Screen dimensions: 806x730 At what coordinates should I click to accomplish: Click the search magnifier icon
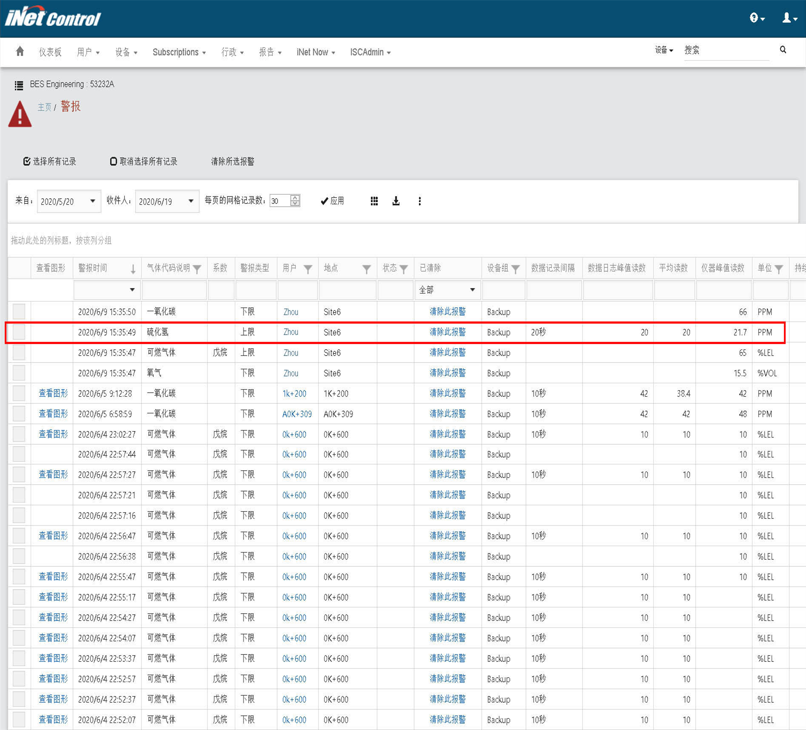783,50
